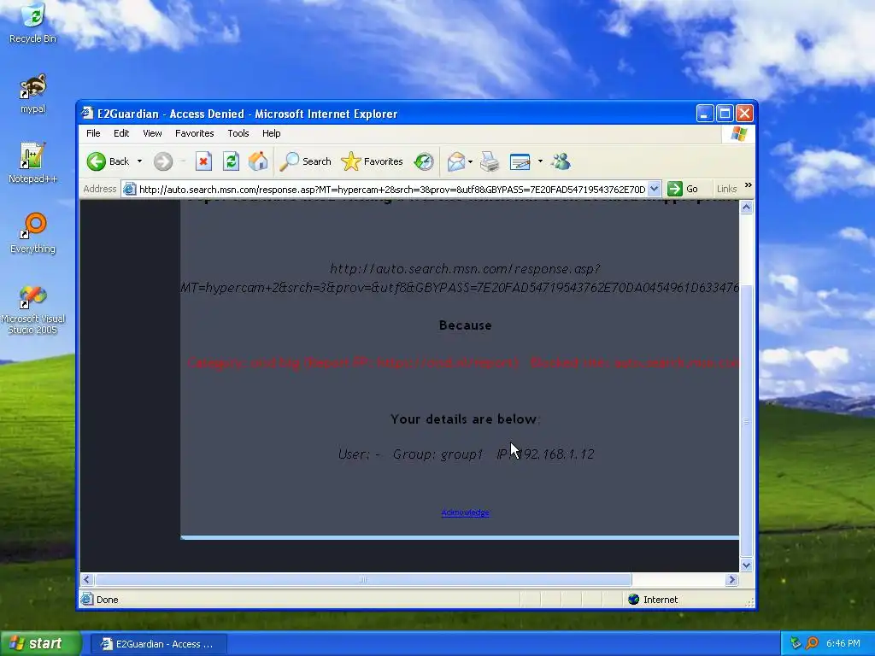
Task: Open the Search pane in the toolbar
Action: pos(305,161)
